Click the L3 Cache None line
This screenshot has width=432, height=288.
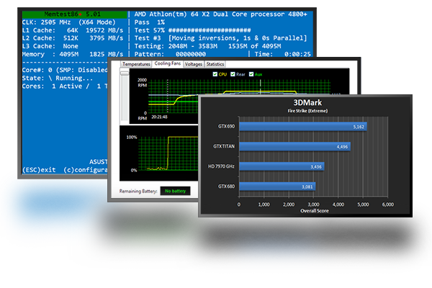click(x=50, y=46)
